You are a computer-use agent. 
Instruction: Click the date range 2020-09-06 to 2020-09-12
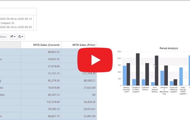click(x=16, y=19)
